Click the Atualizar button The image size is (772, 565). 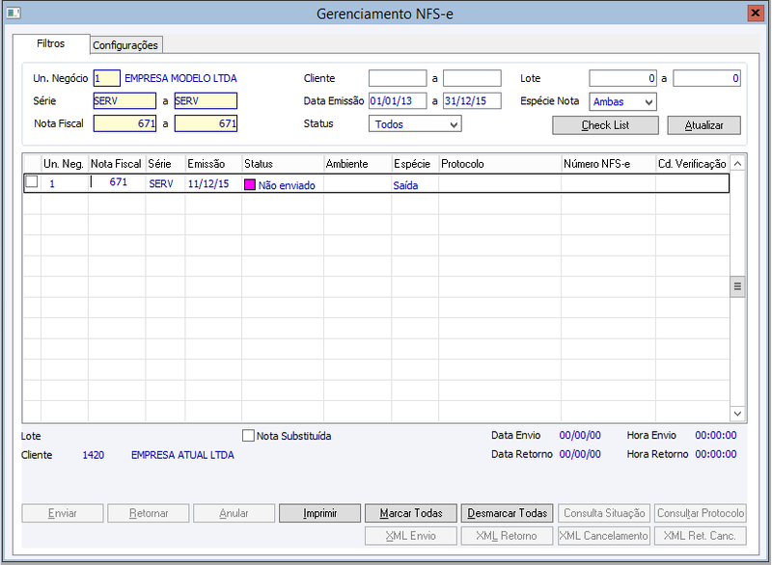coord(704,125)
